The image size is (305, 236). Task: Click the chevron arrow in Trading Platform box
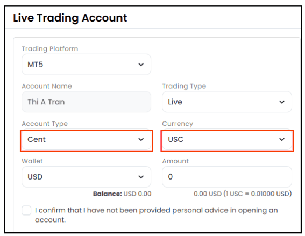coord(141,65)
